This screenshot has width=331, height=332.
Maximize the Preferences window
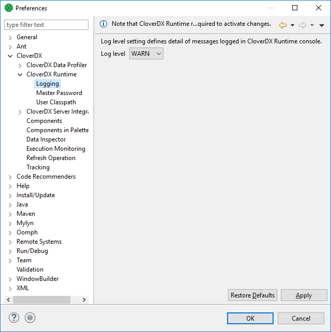coord(295,8)
